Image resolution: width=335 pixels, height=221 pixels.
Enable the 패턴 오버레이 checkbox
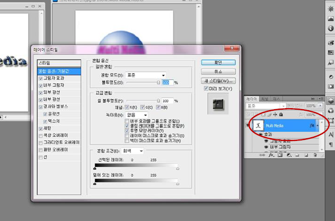tap(41, 150)
